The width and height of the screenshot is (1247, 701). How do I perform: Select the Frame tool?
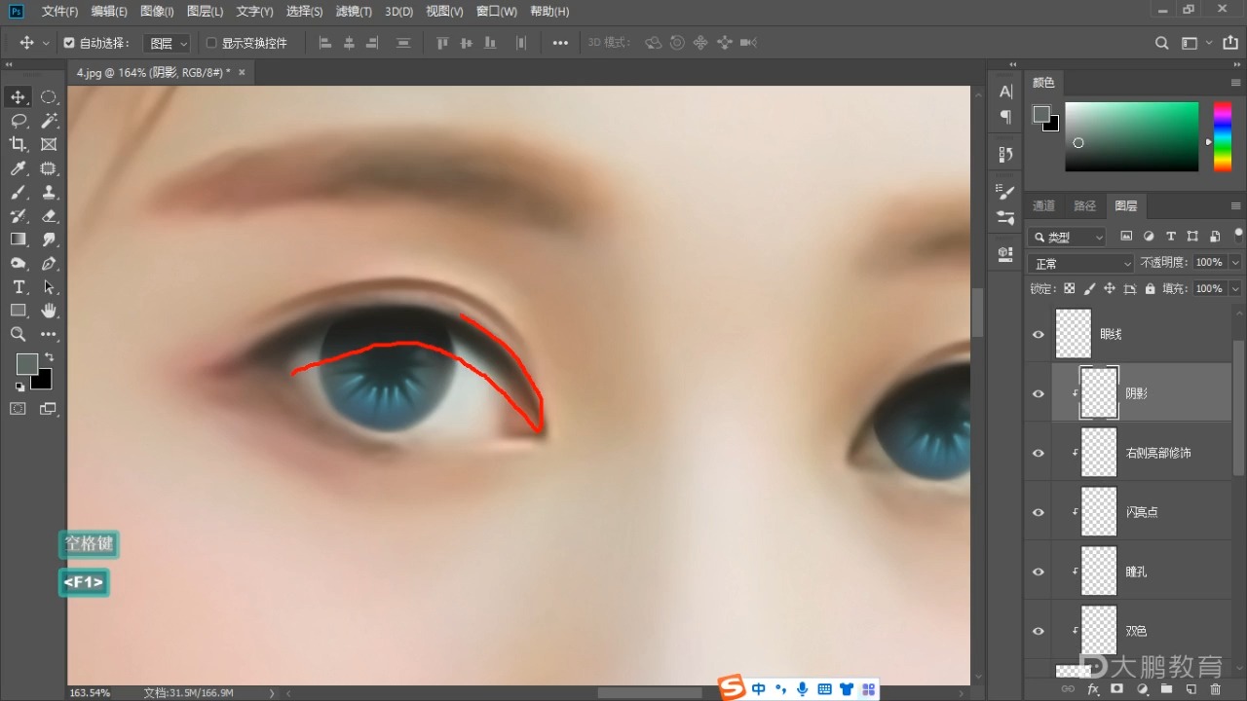coord(49,144)
